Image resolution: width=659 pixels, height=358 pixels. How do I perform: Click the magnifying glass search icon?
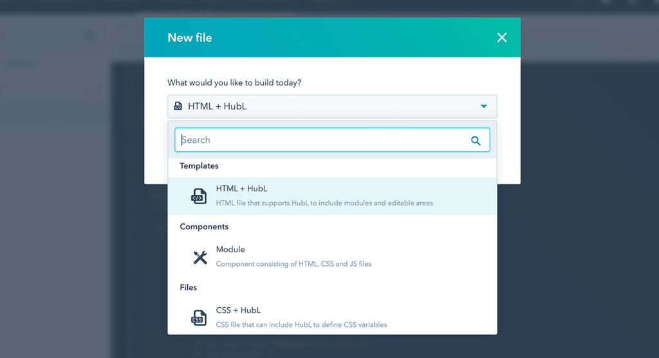pos(476,140)
